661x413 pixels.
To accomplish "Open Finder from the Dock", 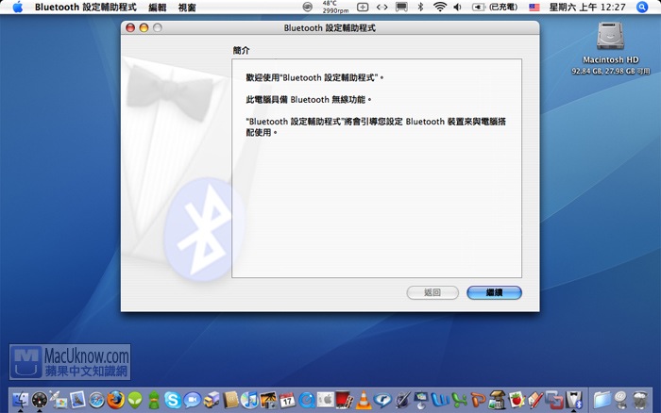I will tap(20, 400).
